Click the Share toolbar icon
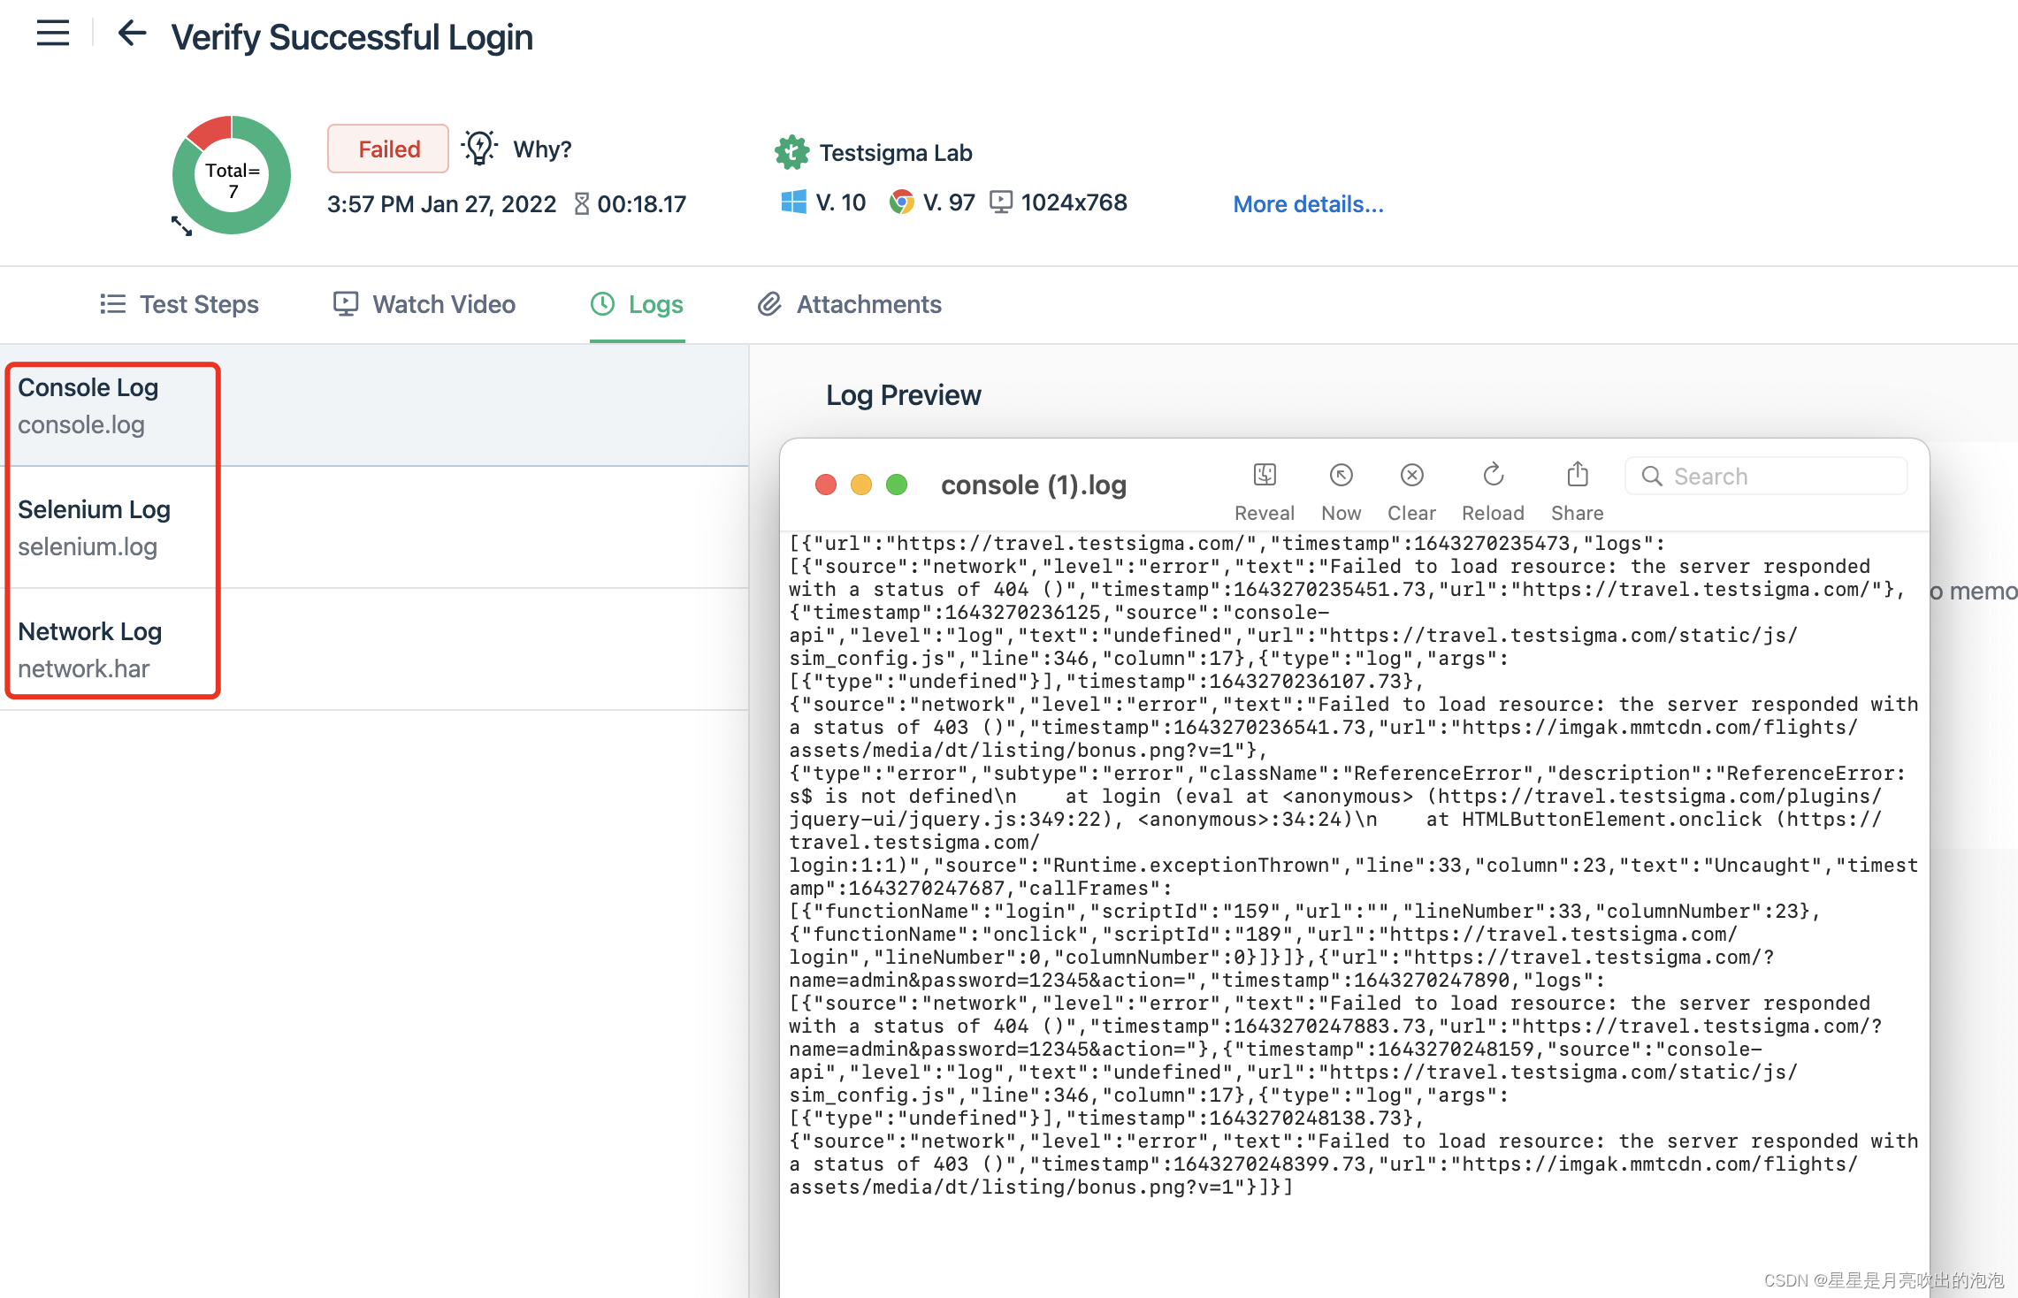2018x1298 pixels. click(x=1578, y=475)
